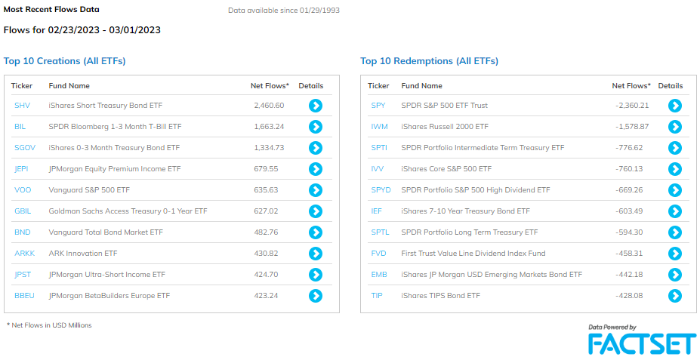Open the JEPI ticker link

coord(21,169)
